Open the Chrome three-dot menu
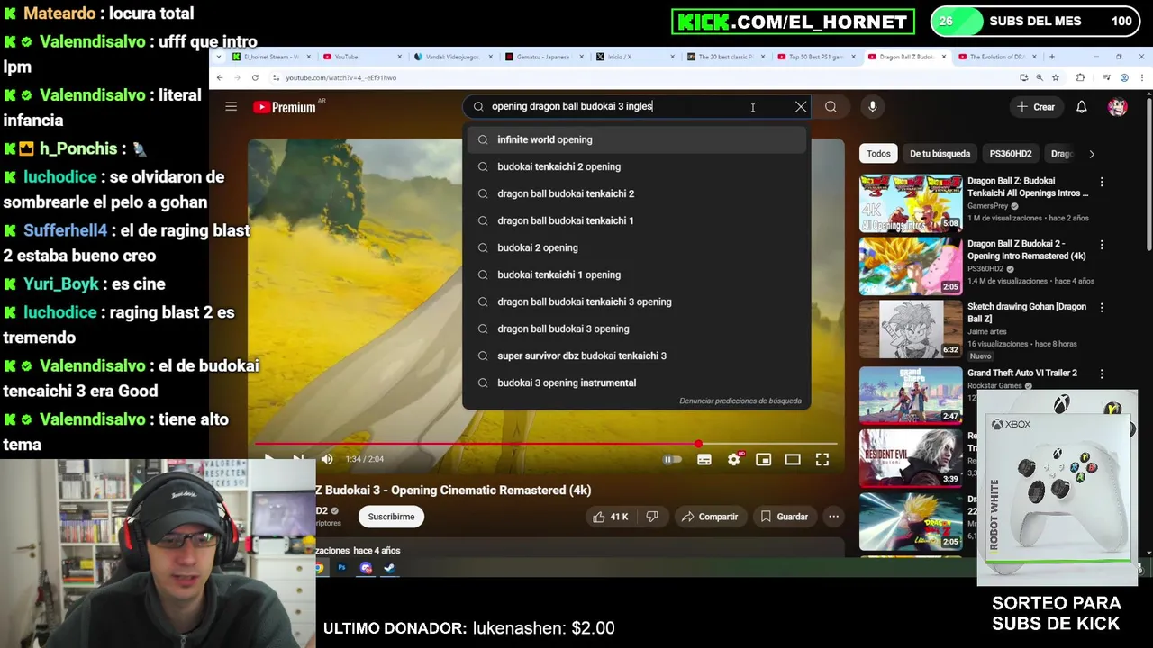Image resolution: width=1153 pixels, height=648 pixels. click(1141, 77)
